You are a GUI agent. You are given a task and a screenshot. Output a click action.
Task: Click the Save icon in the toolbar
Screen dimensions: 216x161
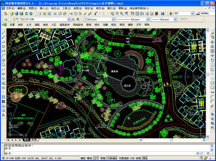(x=49, y=14)
